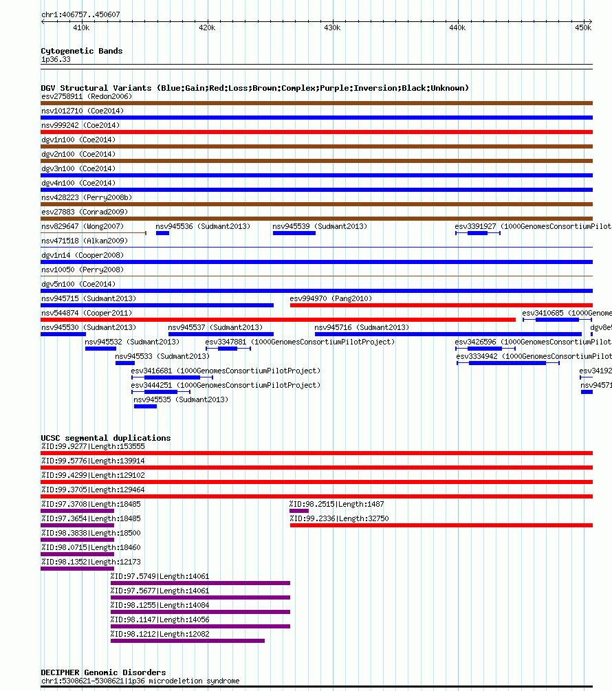Open %ID:97.5749|Length:14061 duplication label

160,576
